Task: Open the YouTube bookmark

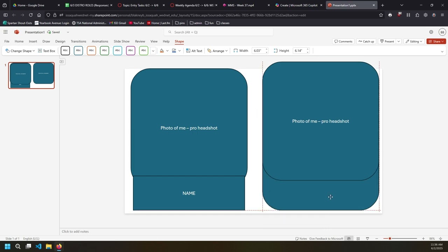Action: [136, 23]
